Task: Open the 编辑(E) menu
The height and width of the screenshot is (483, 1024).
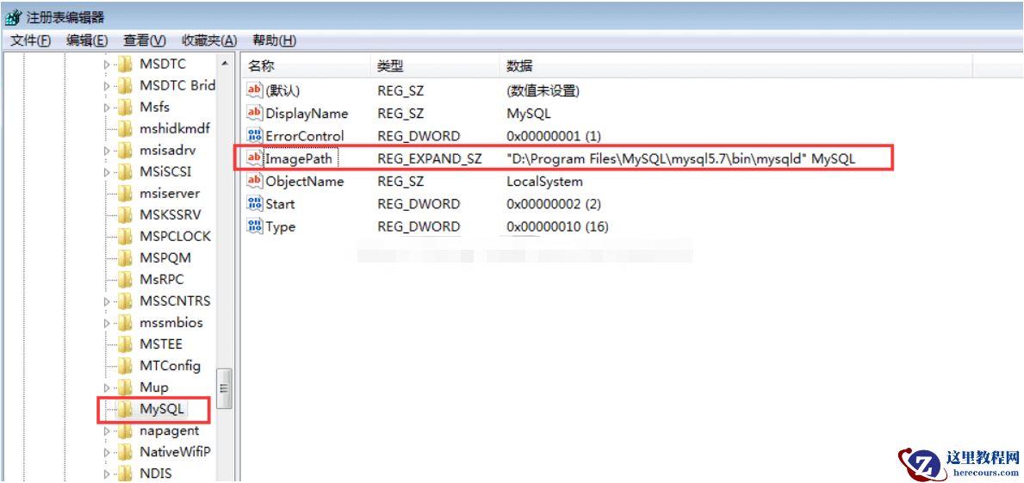Action: [x=87, y=40]
